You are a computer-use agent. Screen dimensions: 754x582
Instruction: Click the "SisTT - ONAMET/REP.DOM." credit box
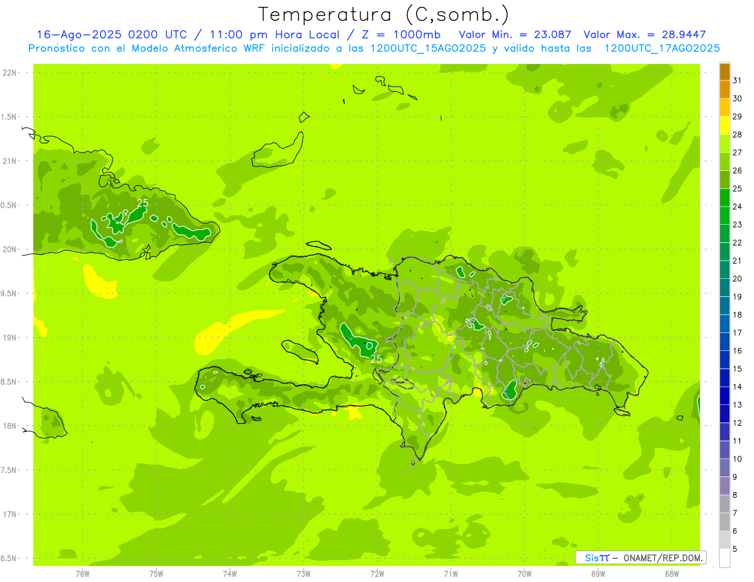[640, 558]
